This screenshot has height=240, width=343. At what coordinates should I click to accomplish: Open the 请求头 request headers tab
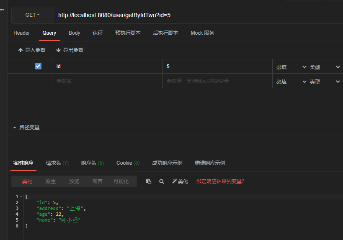tap(57, 163)
